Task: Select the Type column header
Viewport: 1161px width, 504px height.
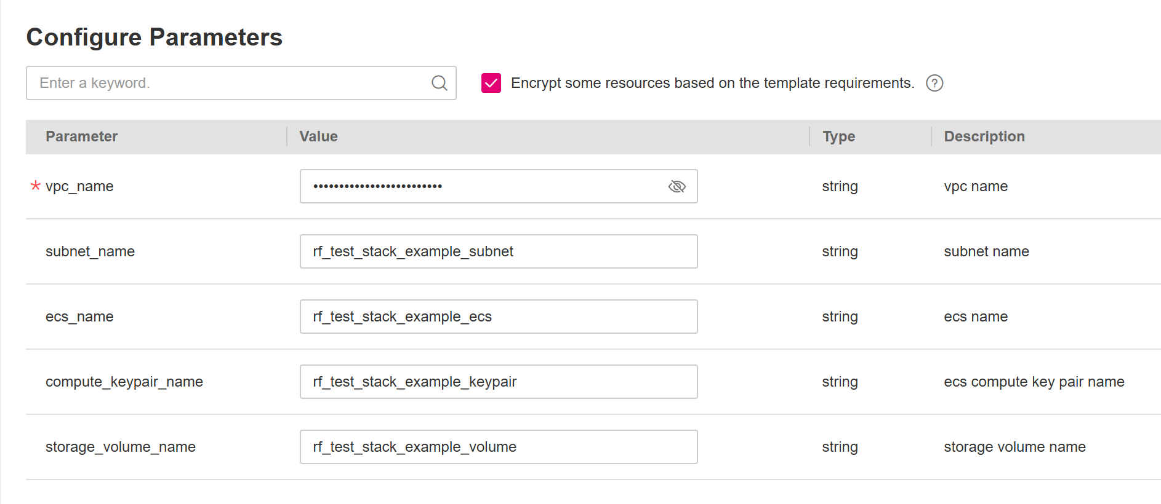Action: [838, 136]
